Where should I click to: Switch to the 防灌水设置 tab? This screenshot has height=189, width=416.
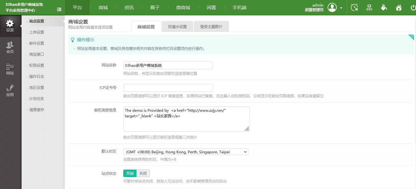click(177, 27)
